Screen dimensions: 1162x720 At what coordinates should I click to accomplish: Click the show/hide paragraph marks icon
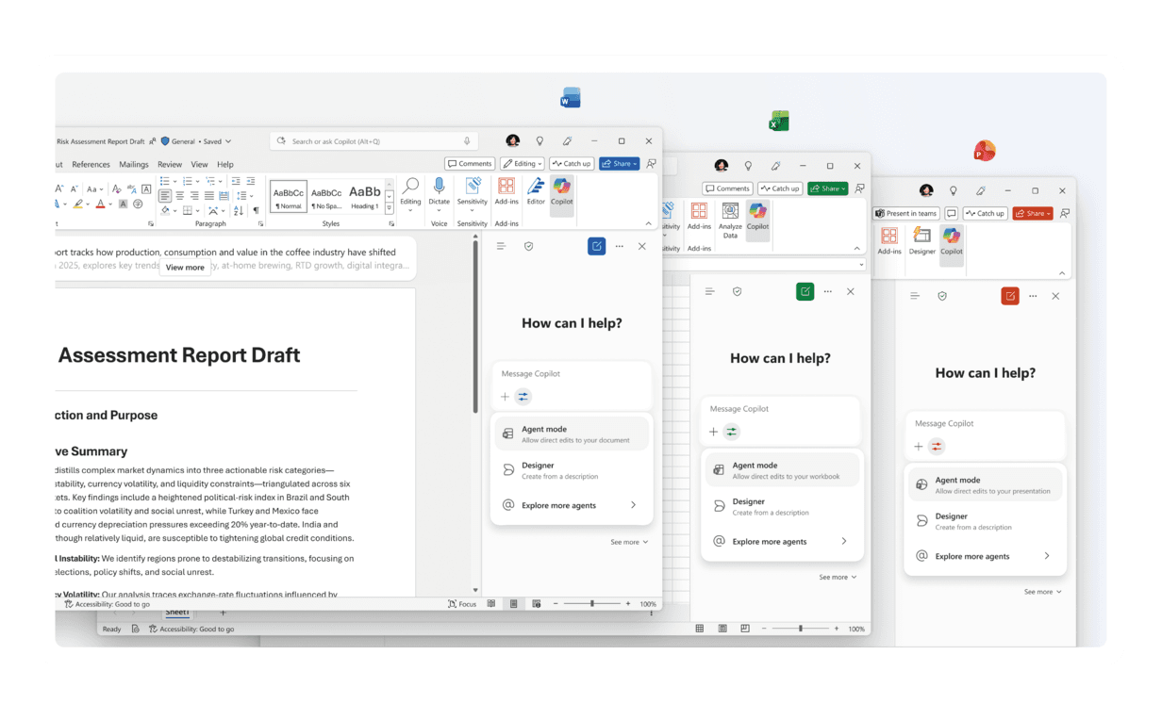click(256, 210)
